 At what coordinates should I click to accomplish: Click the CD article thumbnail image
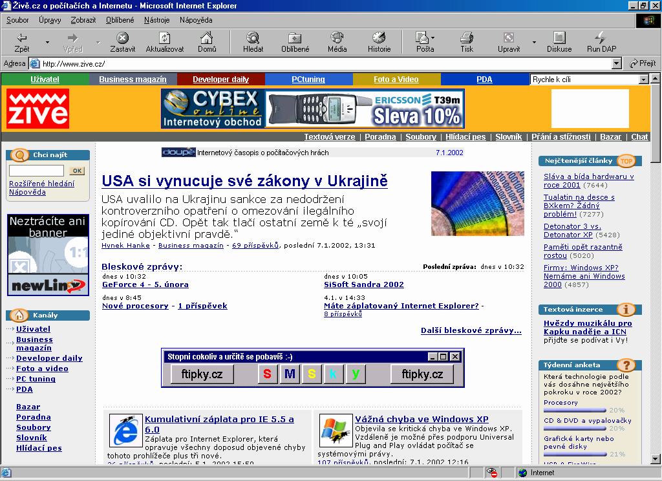[x=478, y=204]
